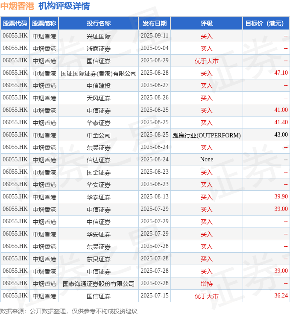Select 中信证券 cell with target 41.00
290x315 pixels.
99,111
